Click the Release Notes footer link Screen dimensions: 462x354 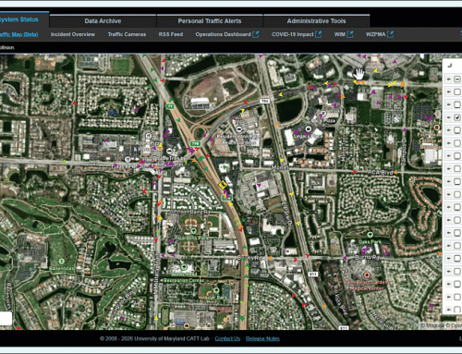[x=262, y=338]
